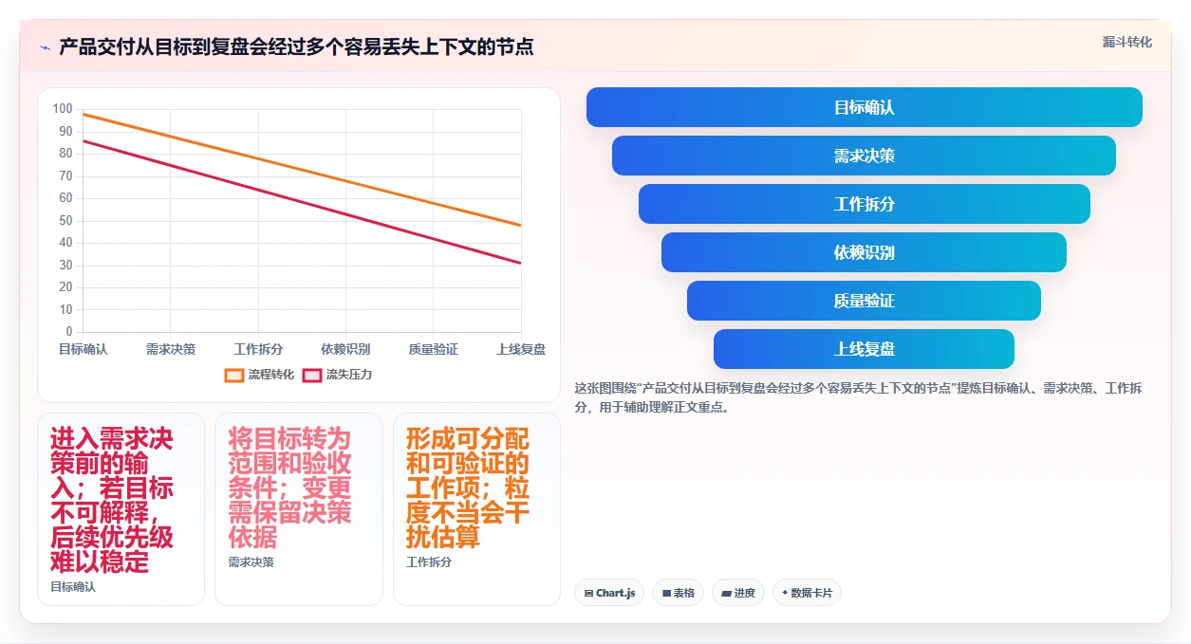Click the Chart.js tag chip
Viewport: 1191px width, 644px height.
pos(609,593)
